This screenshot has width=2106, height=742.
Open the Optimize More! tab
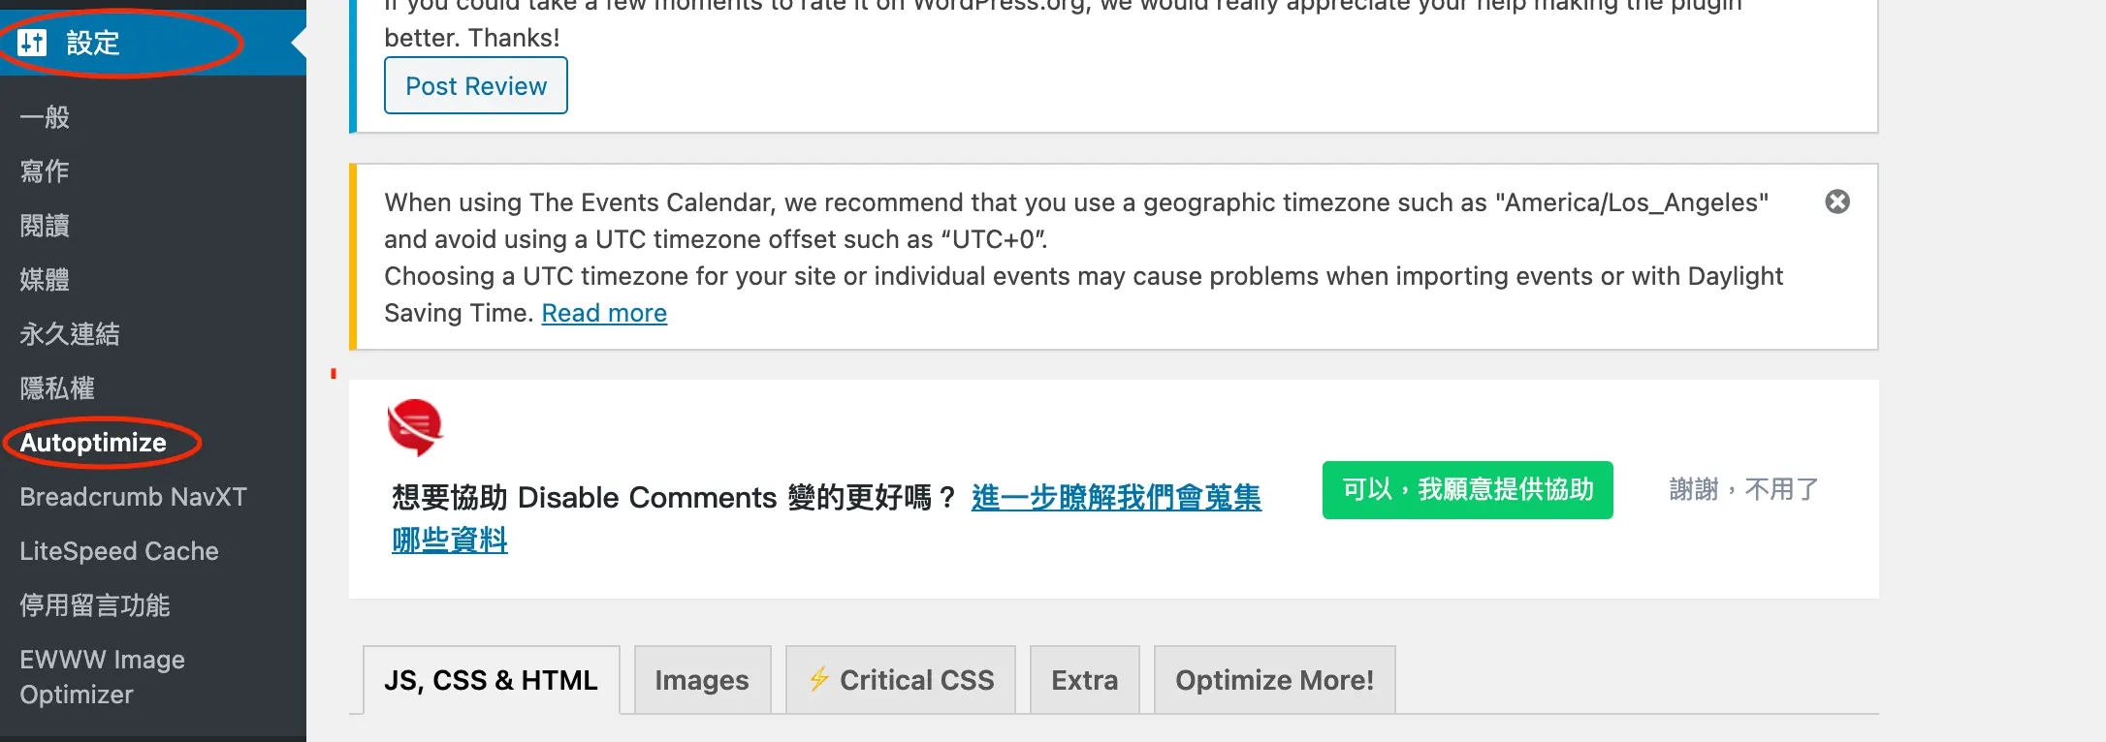point(1274,680)
